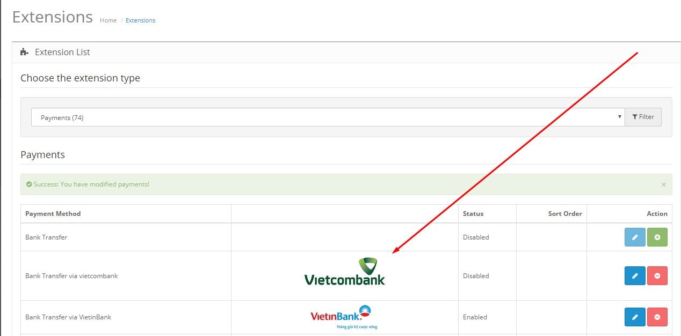The width and height of the screenshot is (681, 336).
Task: Uninstall Bank Transfer via VietinBank
Action: [657, 317]
